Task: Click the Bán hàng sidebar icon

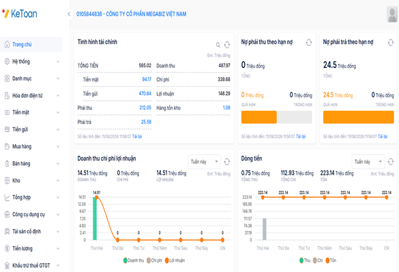Action: coord(7,163)
